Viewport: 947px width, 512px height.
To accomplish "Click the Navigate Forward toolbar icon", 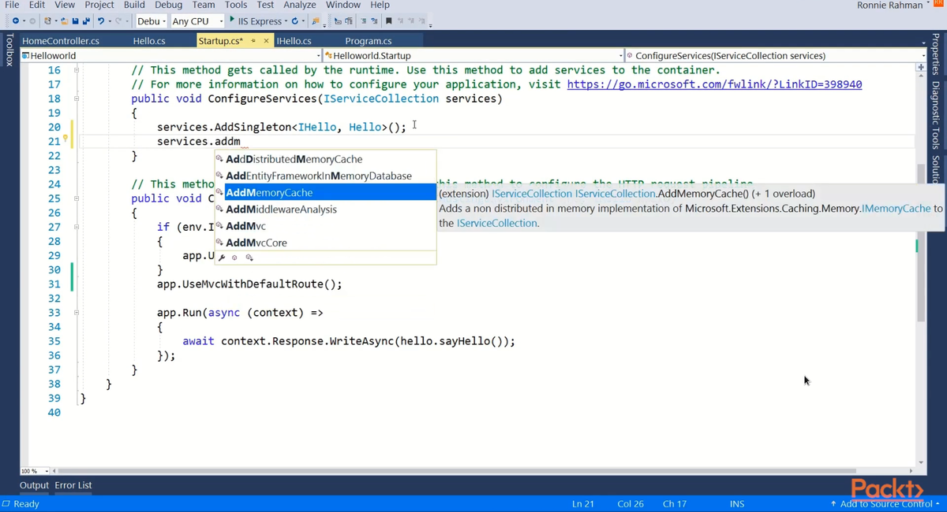I will pos(32,20).
